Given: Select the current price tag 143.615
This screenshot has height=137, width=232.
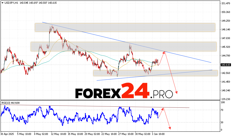Looking at the screenshot, I should tap(225, 65).
